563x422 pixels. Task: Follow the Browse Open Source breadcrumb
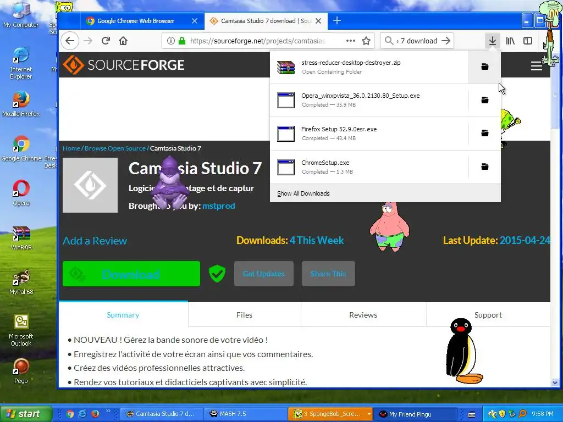[115, 148]
